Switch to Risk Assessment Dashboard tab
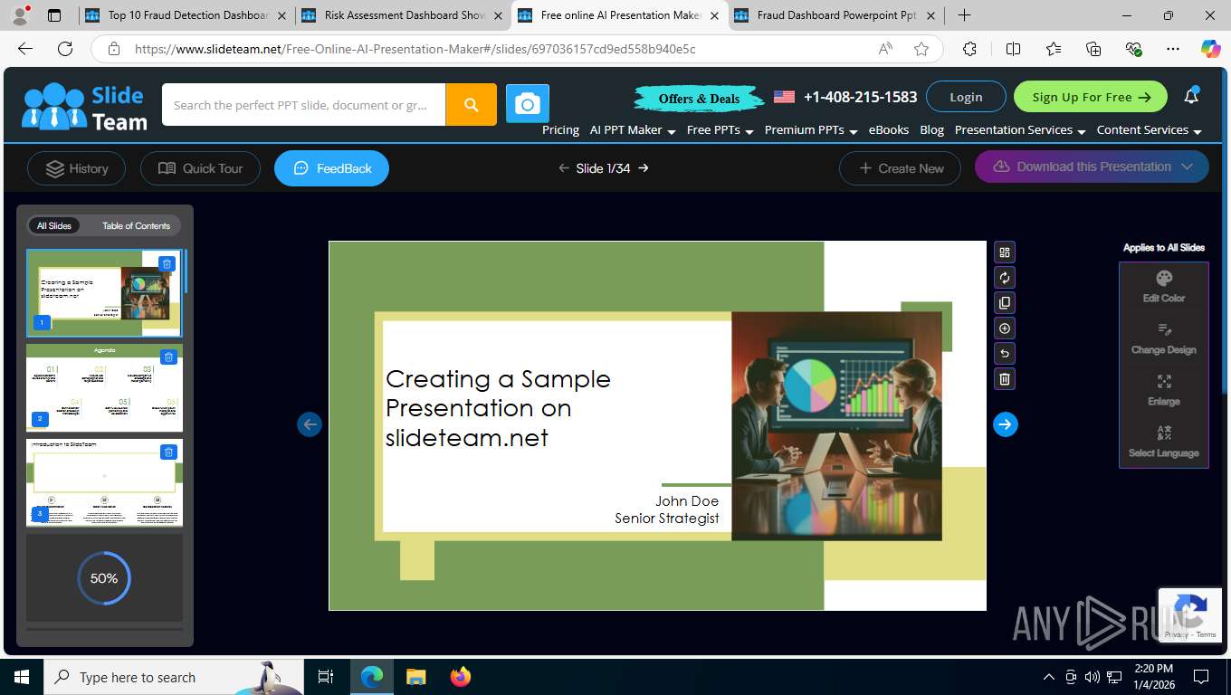This screenshot has height=695, width=1231. [404, 15]
